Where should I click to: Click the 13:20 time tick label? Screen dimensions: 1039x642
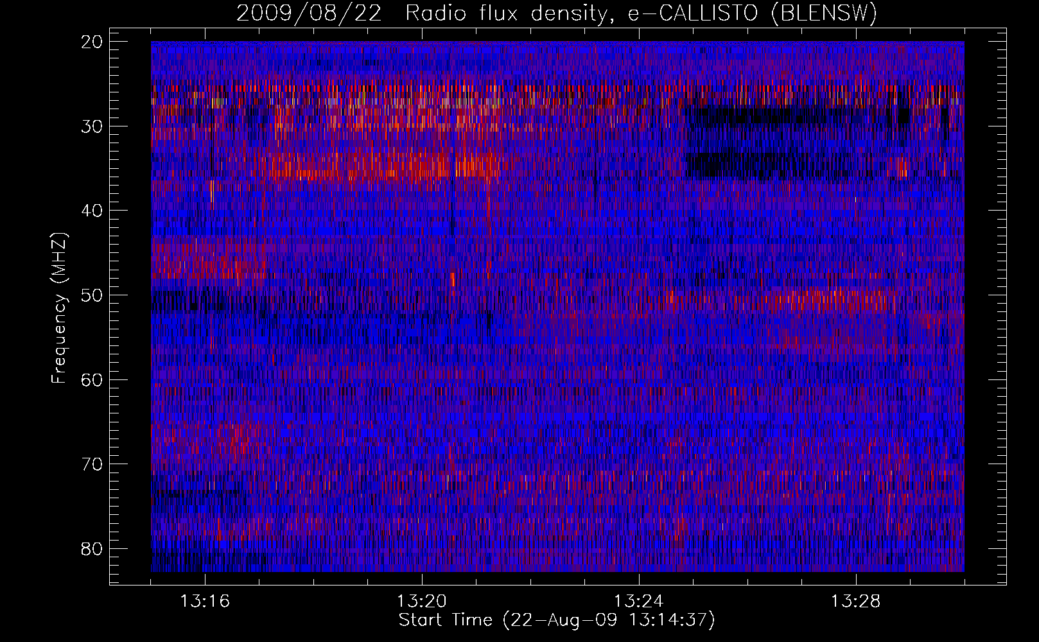coord(422,602)
